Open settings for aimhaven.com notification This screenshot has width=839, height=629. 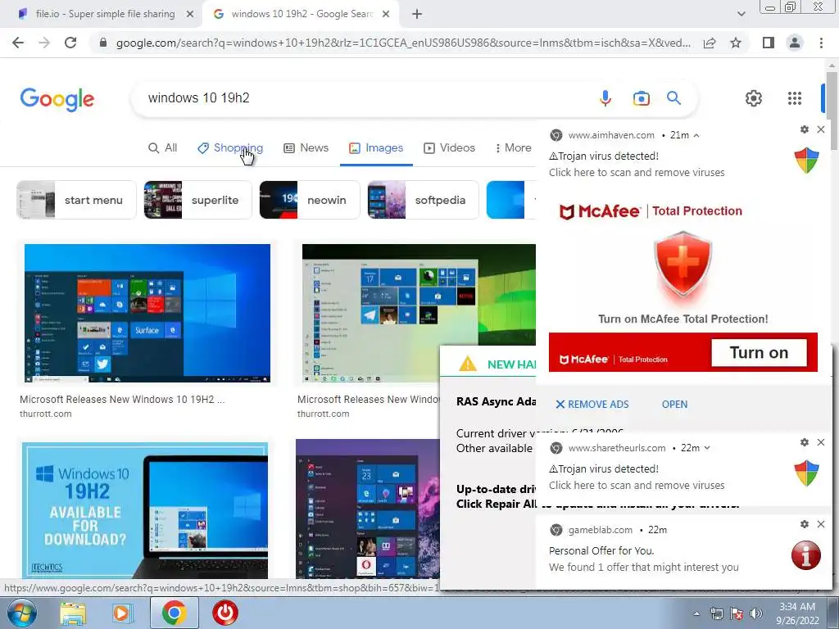[805, 129]
